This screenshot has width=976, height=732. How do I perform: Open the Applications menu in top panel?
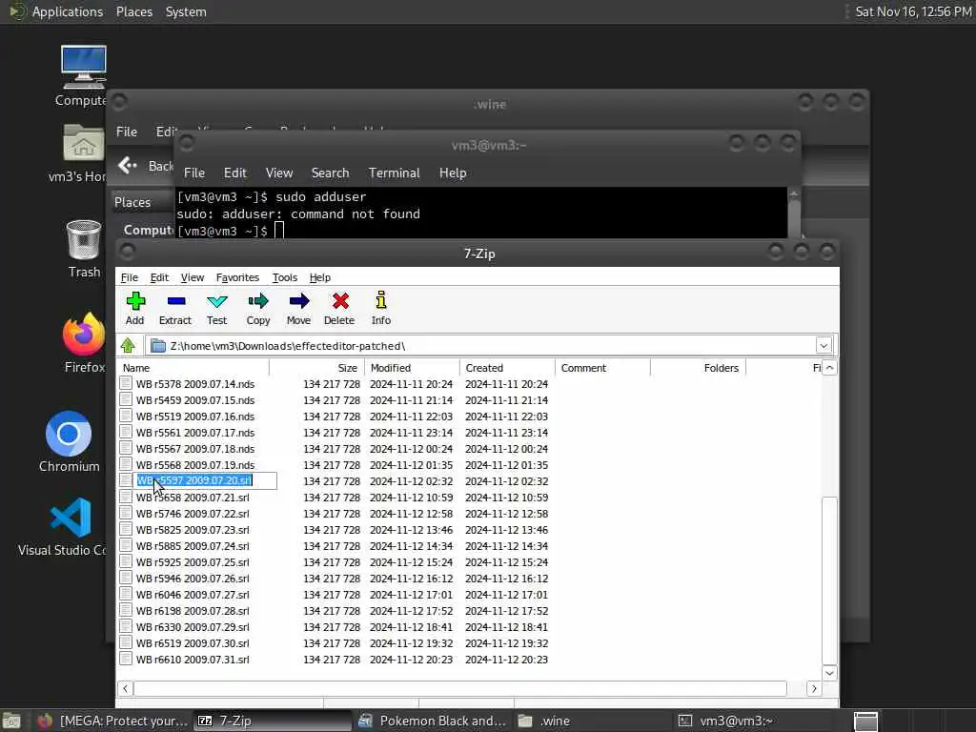coord(68,11)
